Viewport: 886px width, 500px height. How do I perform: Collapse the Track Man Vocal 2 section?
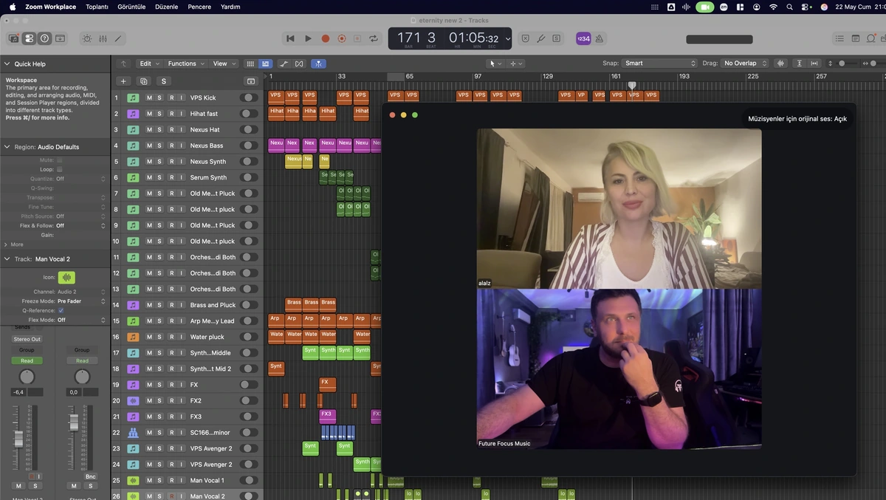click(7, 259)
